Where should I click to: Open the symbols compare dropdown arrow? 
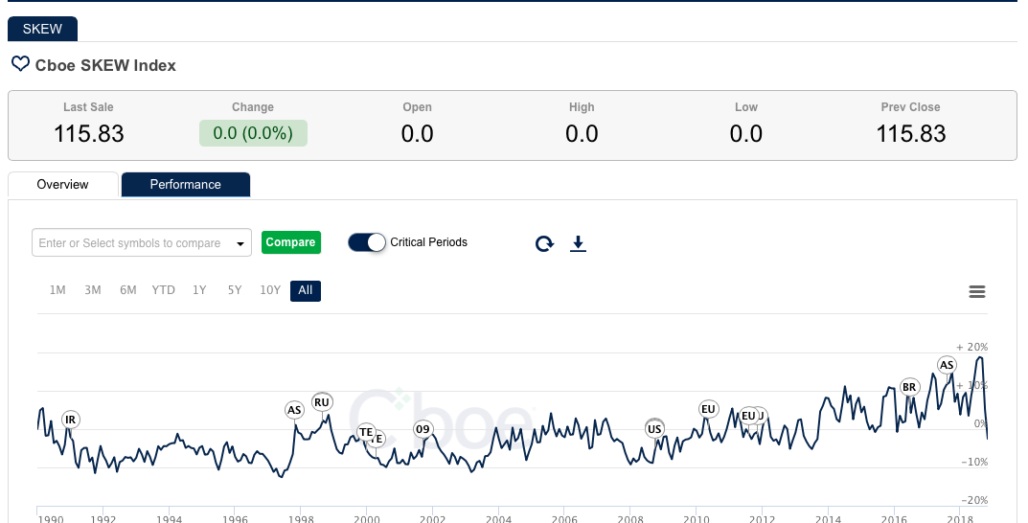pyautogui.click(x=240, y=243)
